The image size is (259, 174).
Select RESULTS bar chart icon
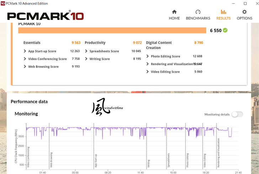point(223,12)
